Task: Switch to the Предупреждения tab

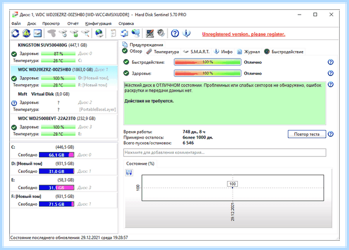Action: click(x=143, y=45)
